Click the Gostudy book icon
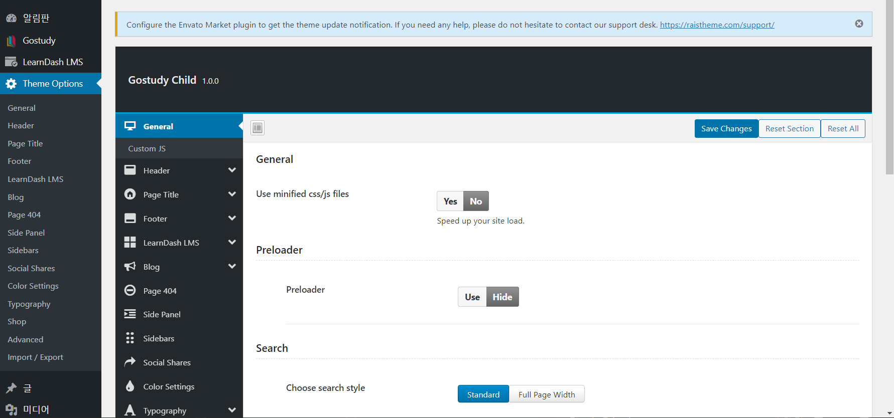This screenshot has width=894, height=418. [11, 41]
